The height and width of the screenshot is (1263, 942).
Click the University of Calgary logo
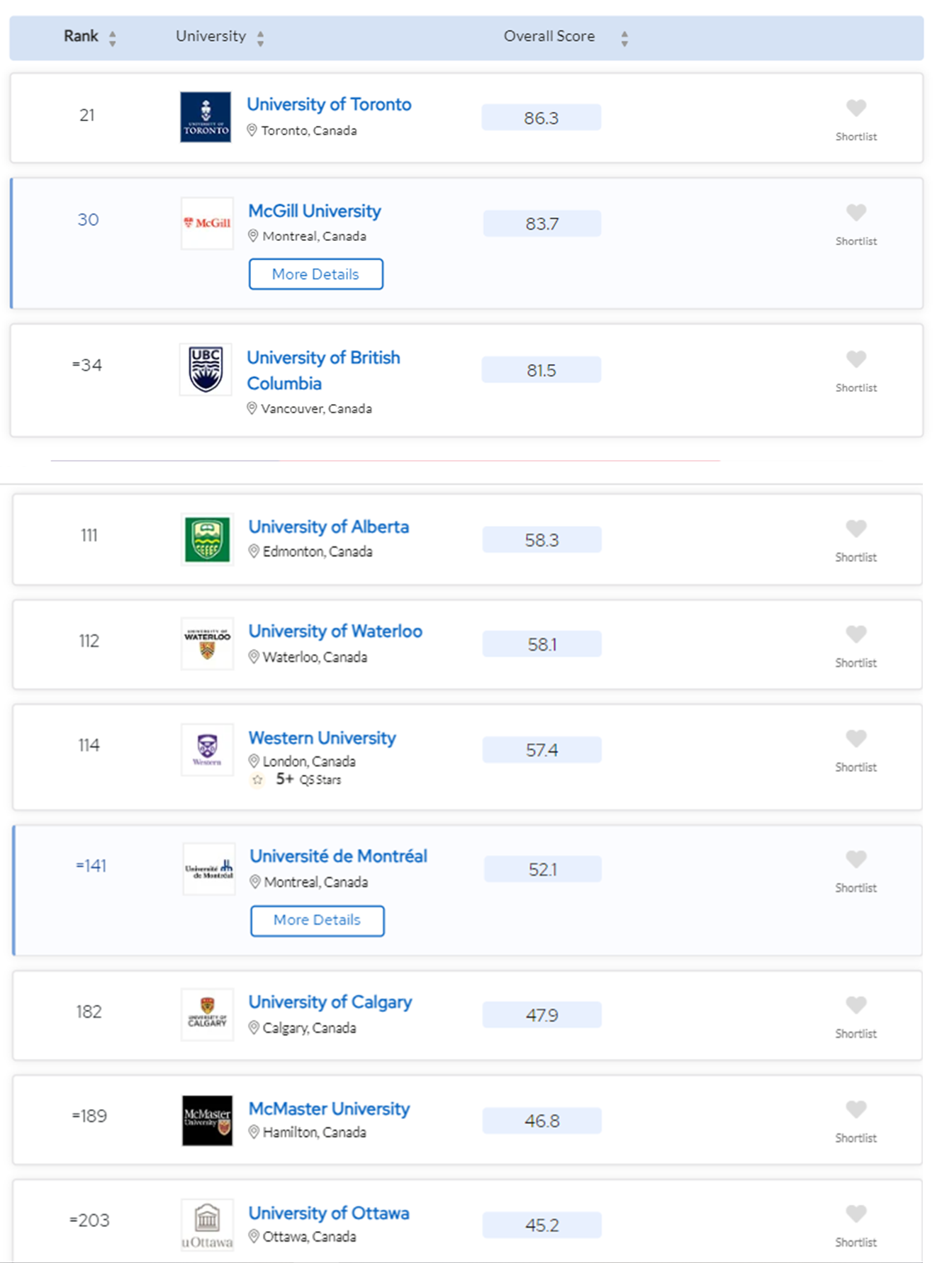[x=207, y=1014]
